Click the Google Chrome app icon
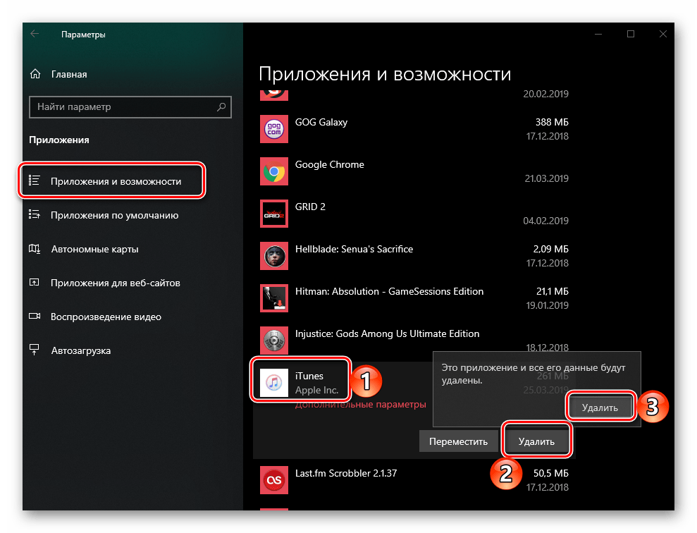697x533 pixels. (273, 171)
